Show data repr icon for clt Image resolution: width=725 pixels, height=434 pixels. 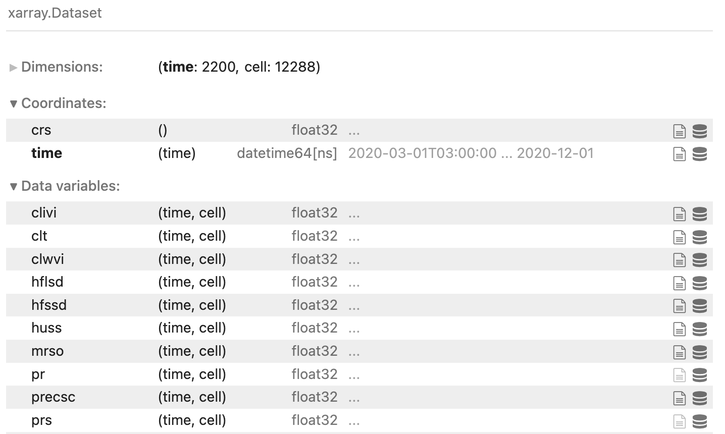click(x=699, y=237)
